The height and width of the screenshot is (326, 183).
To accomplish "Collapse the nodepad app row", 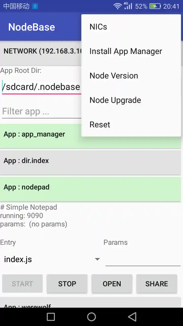I will tap(90, 189).
